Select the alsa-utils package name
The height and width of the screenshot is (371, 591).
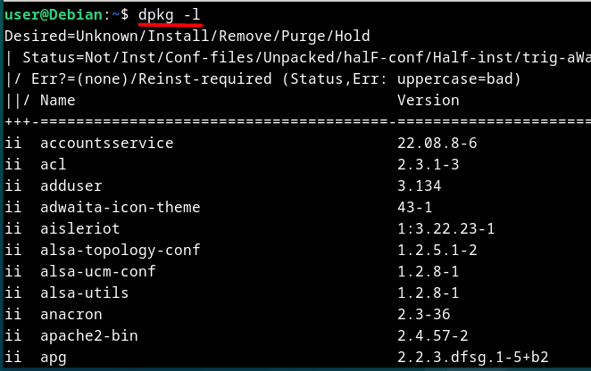click(x=85, y=293)
